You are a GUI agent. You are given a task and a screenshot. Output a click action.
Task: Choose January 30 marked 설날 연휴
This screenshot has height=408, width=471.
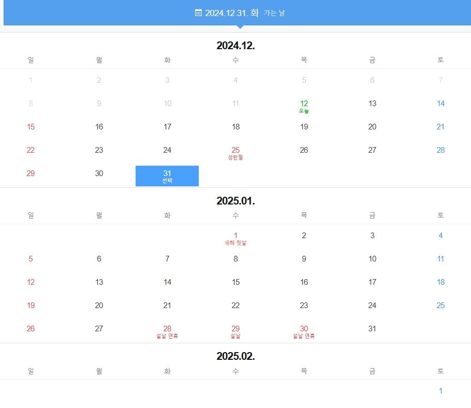(304, 332)
